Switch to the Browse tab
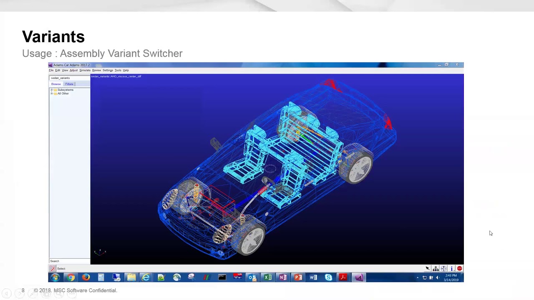This screenshot has height=300, width=534. coord(56,84)
